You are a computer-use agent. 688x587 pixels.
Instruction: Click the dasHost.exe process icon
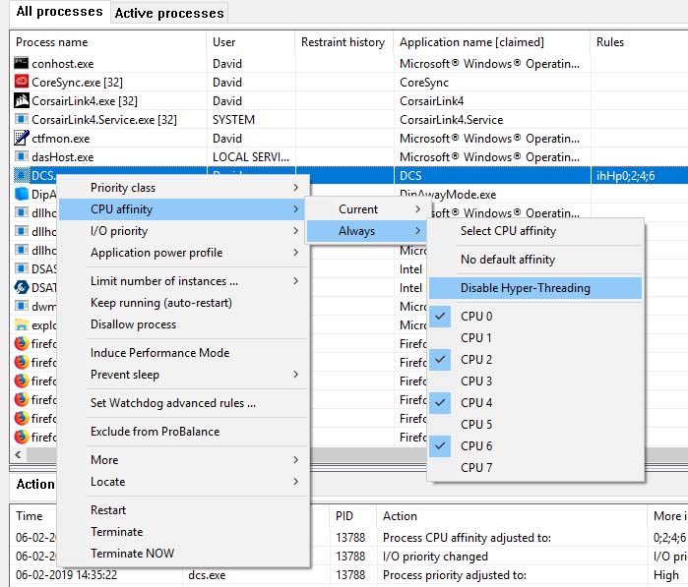pyautogui.click(x=21, y=156)
